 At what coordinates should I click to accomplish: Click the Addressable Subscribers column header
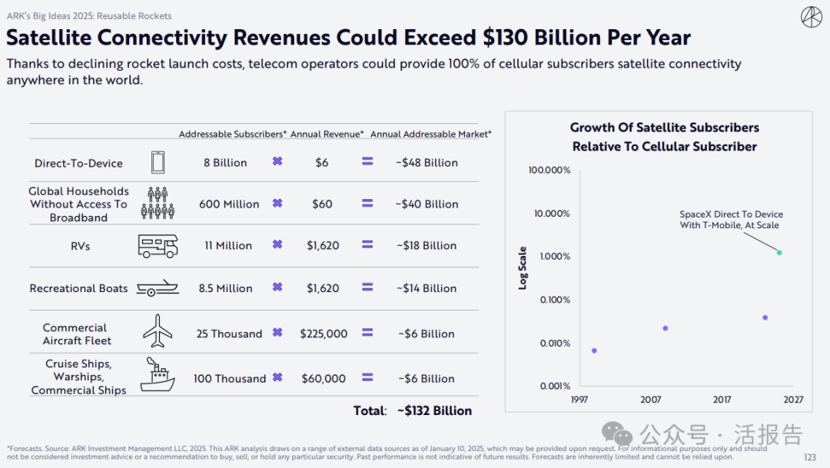tap(232, 134)
